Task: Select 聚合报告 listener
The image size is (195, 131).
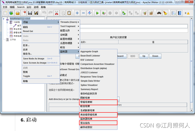Action: tap(98, 123)
